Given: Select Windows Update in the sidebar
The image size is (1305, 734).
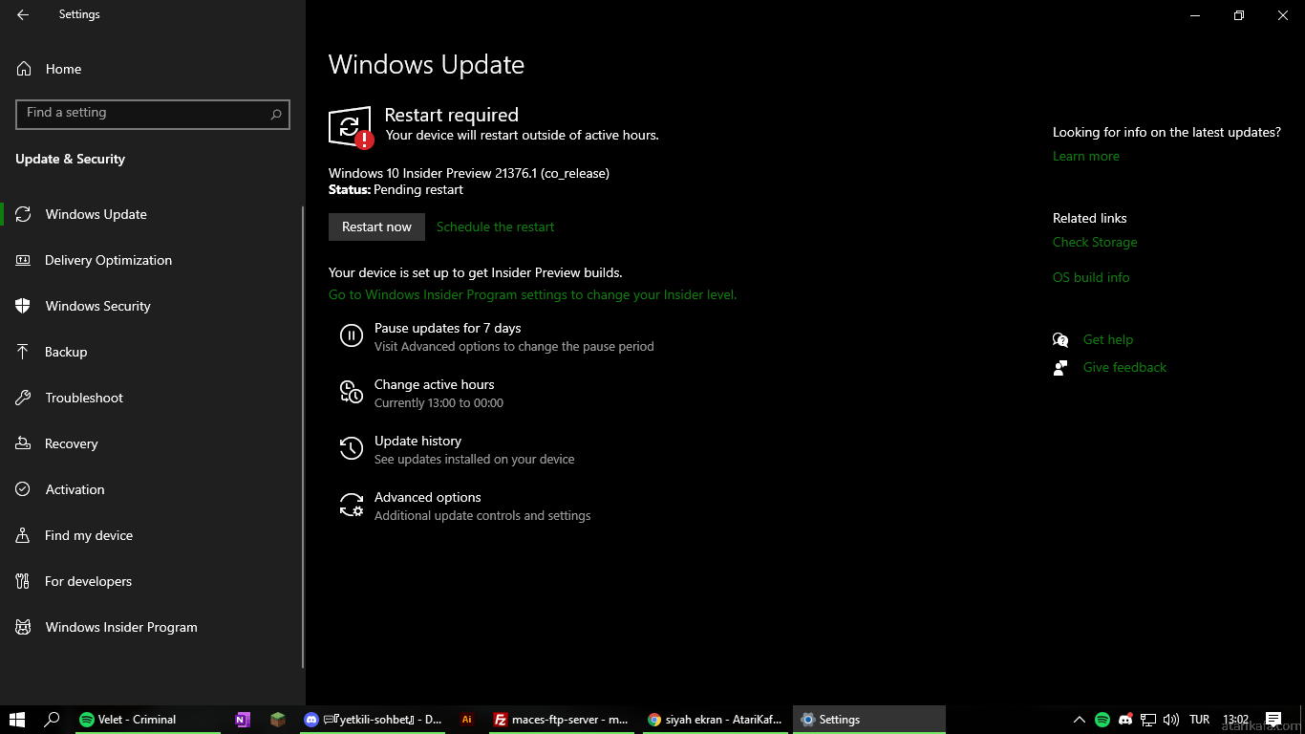Looking at the screenshot, I should pyautogui.click(x=153, y=214).
